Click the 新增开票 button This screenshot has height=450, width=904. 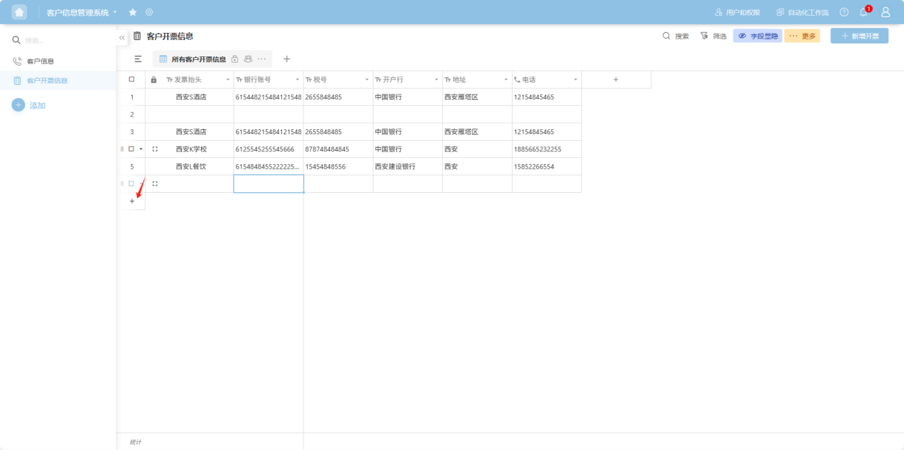click(859, 36)
